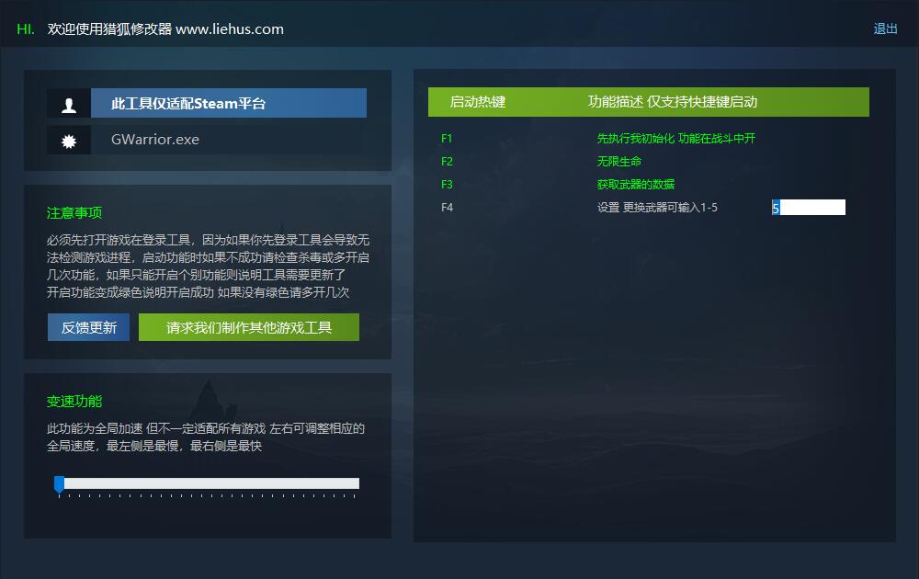
Task: Click the 欢迎使用猎狐修改器 www.liehus.com title
Action: (165, 28)
